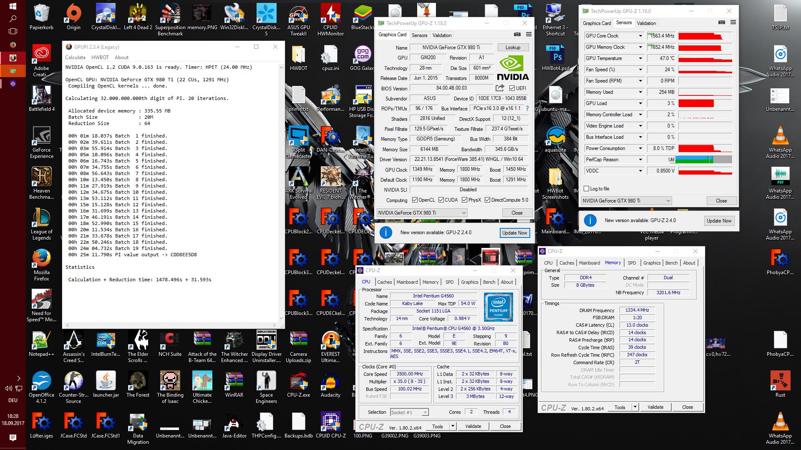Open taskbar search icon

(x=13, y=19)
